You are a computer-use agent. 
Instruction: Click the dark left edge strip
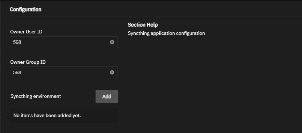[x=1, y=66]
